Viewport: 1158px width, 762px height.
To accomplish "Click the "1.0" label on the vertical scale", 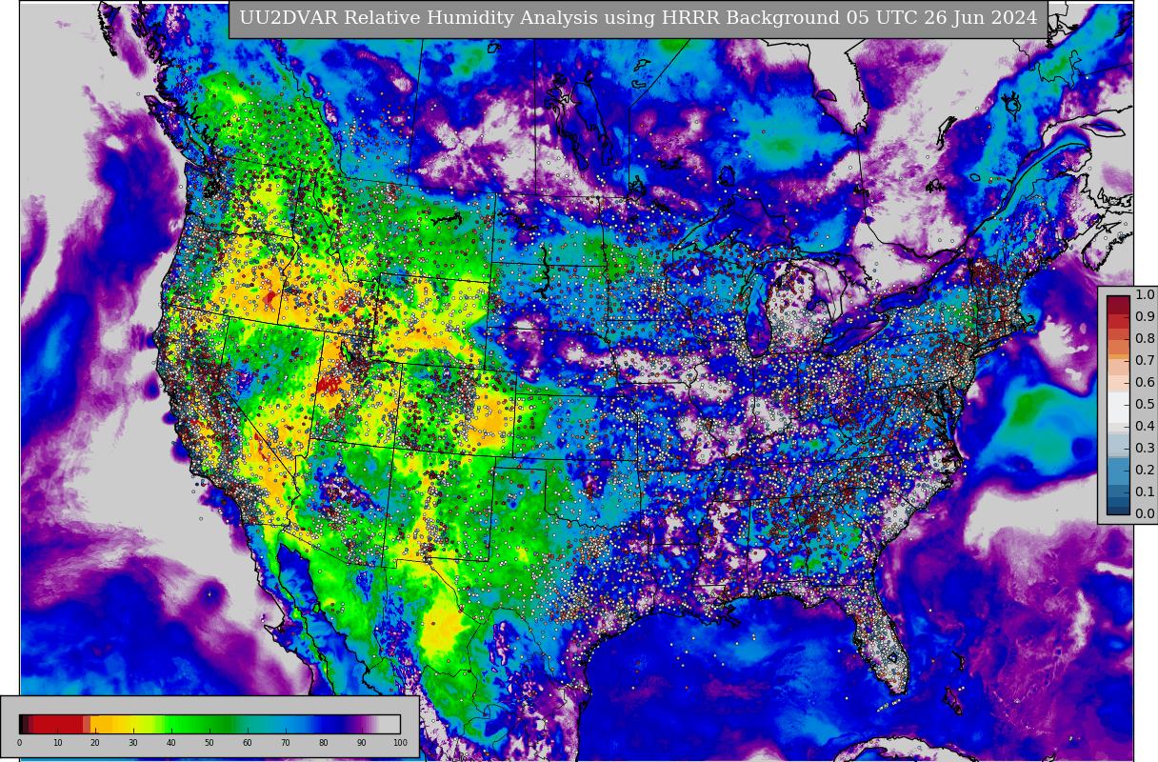I will click(1145, 295).
